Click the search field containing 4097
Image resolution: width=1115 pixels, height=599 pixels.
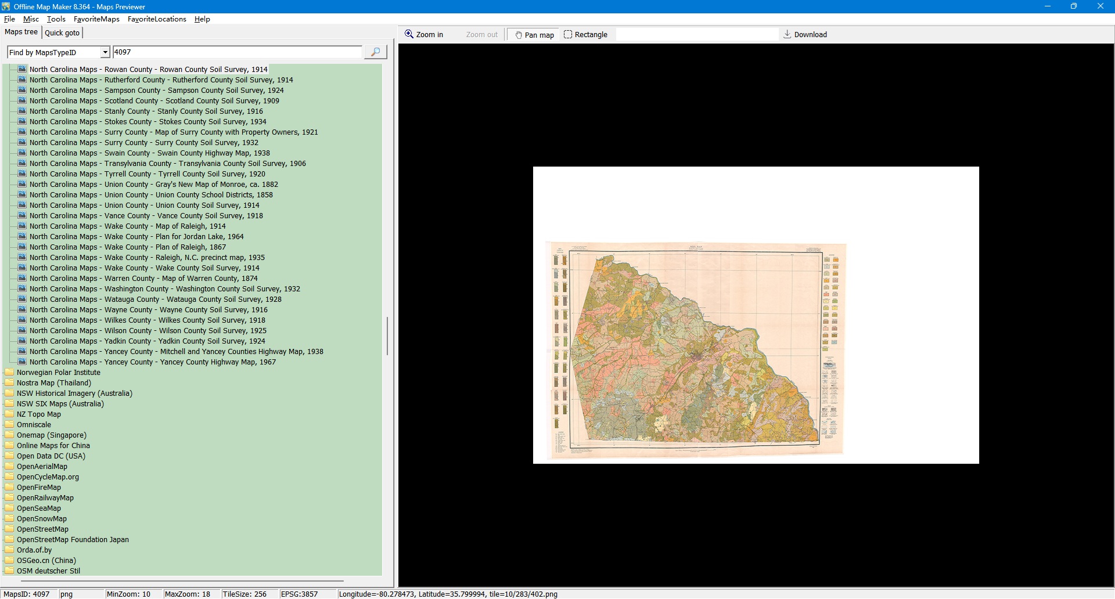coord(237,52)
